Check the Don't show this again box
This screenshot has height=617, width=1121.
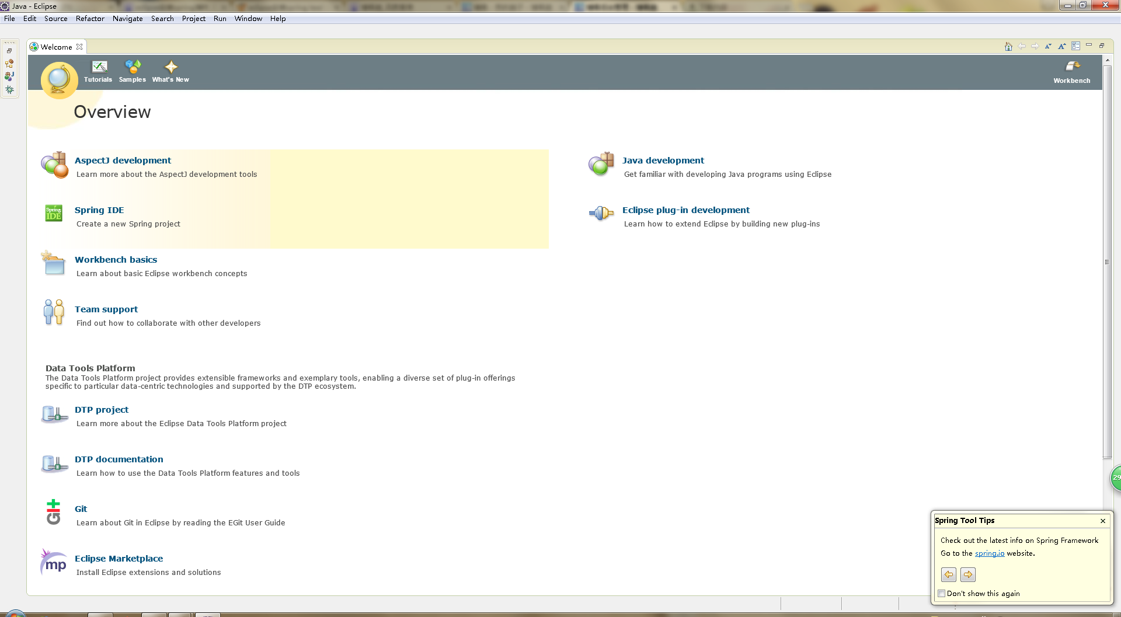pyautogui.click(x=941, y=594)
